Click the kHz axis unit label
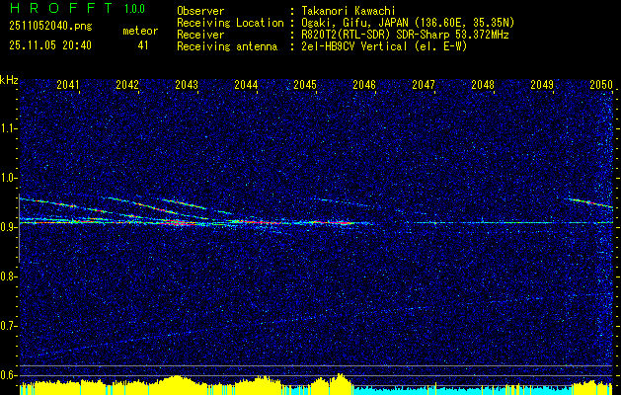 [9, 79]
